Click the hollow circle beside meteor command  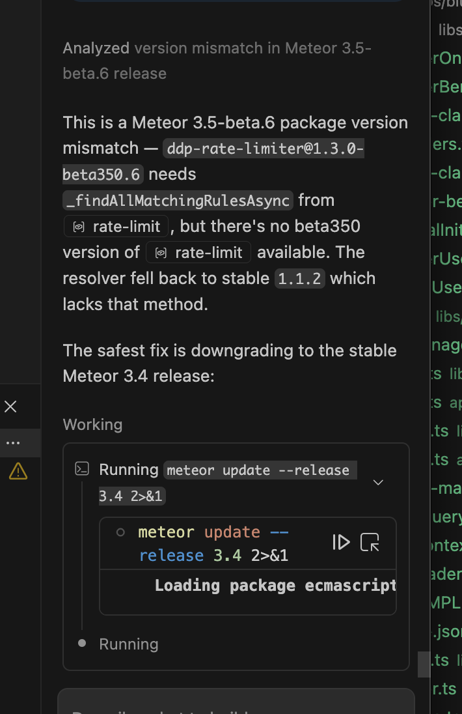pyautogui.click(x=120, y=532)
